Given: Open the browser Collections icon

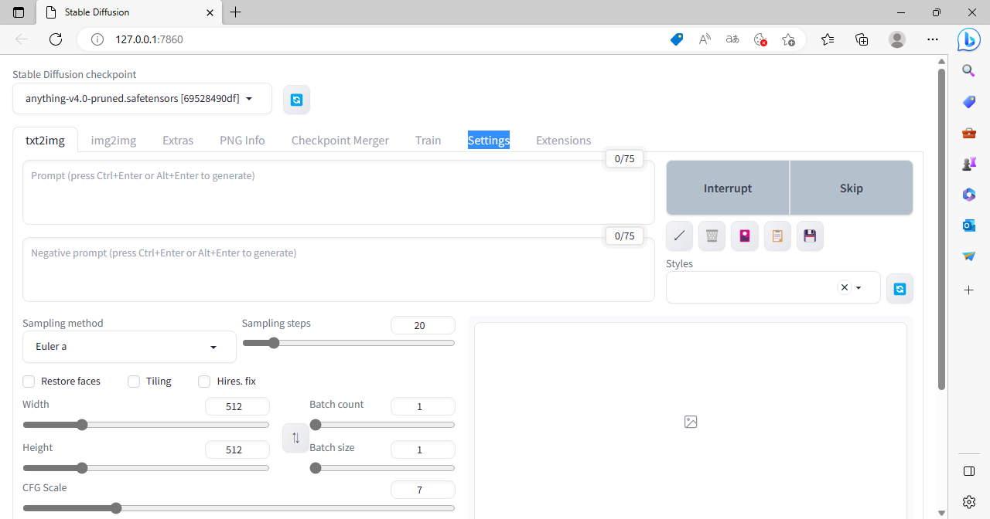Looking at the screenshot, I should click(x=862, y=39).
